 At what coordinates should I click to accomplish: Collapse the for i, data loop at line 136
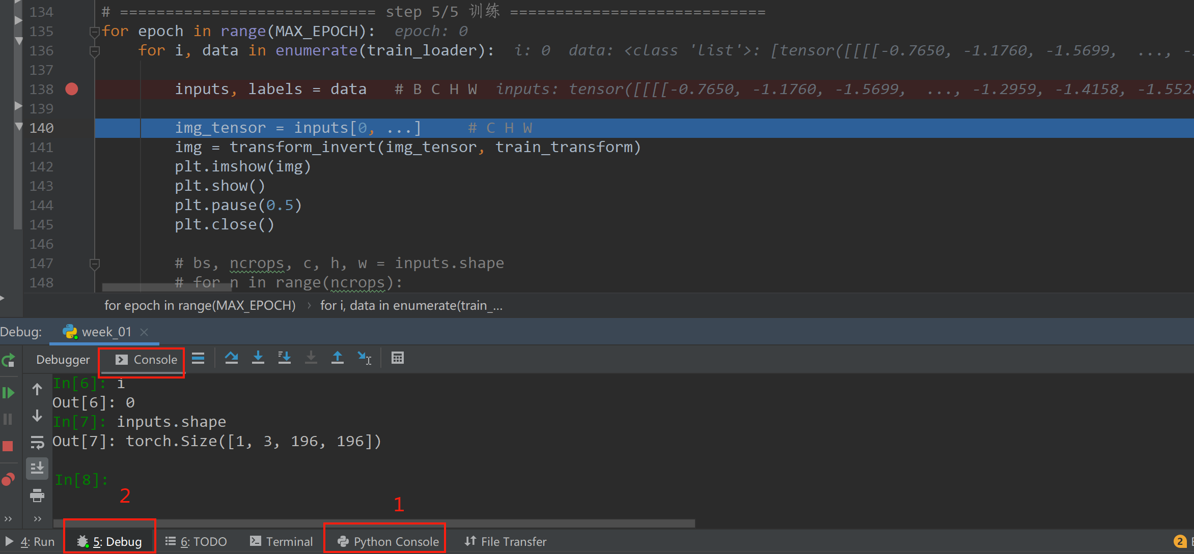(x=94, y=51)
